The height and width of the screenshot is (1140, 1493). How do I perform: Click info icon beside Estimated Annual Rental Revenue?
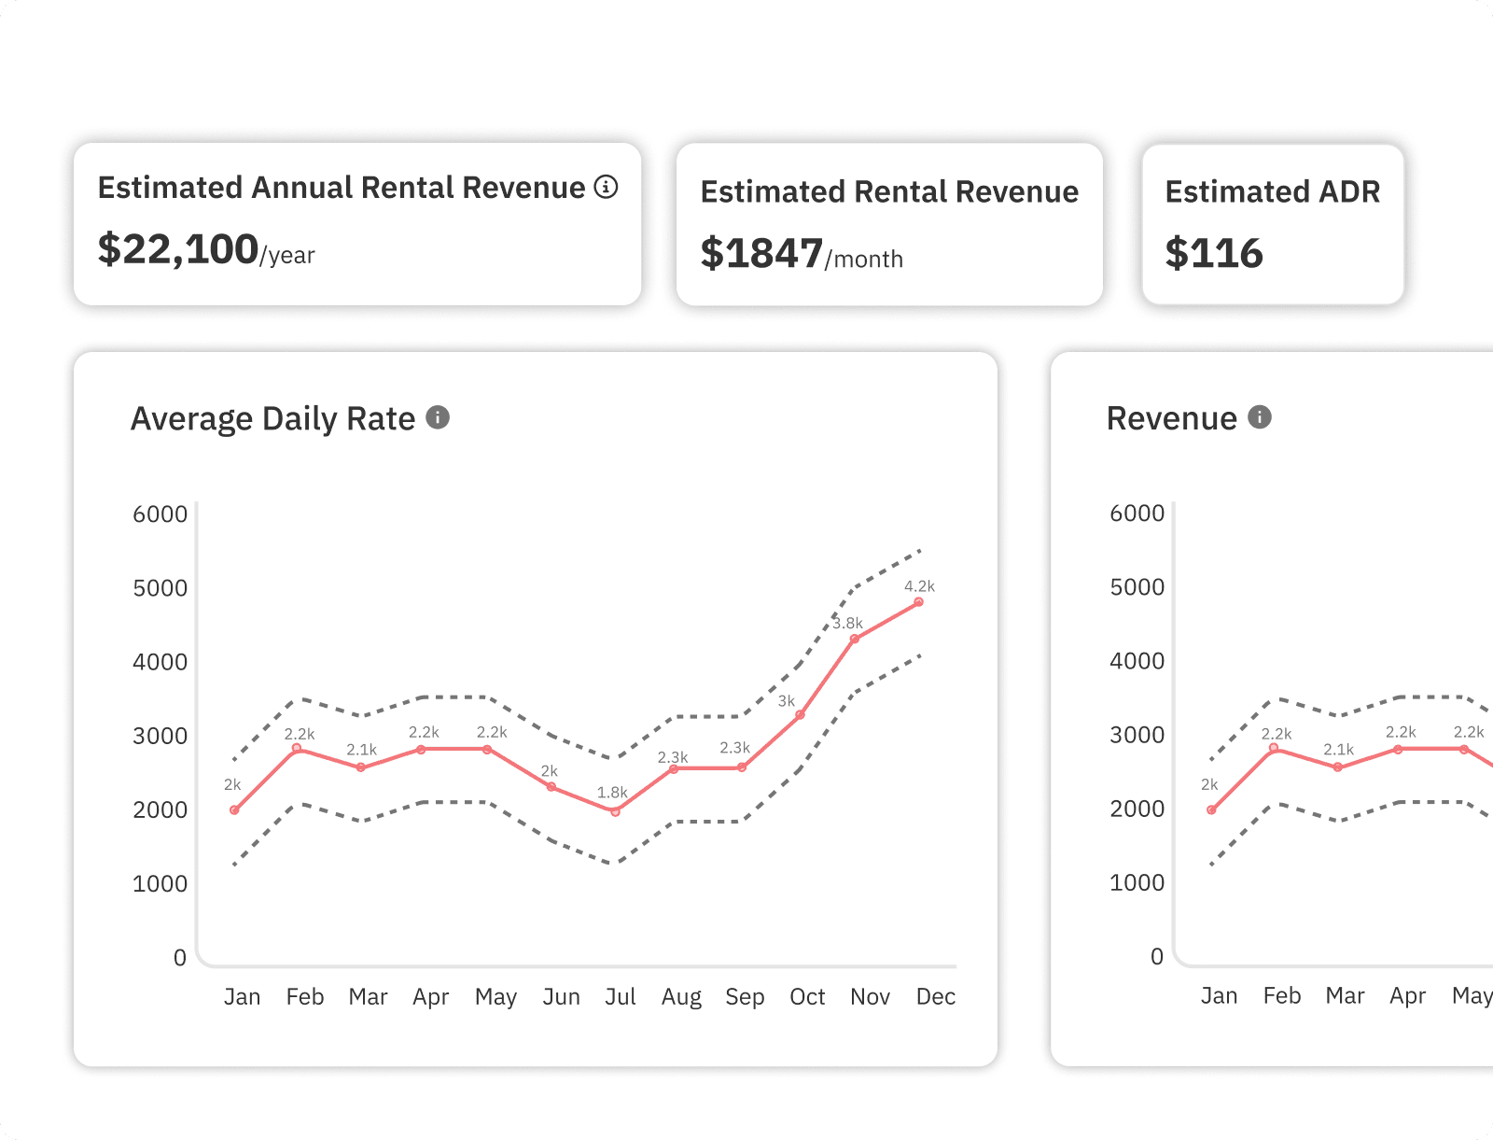(x=606, y=187)
